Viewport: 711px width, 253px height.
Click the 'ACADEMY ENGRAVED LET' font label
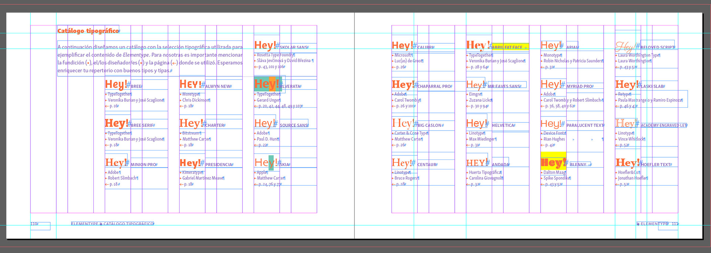[x=663, y=125]
